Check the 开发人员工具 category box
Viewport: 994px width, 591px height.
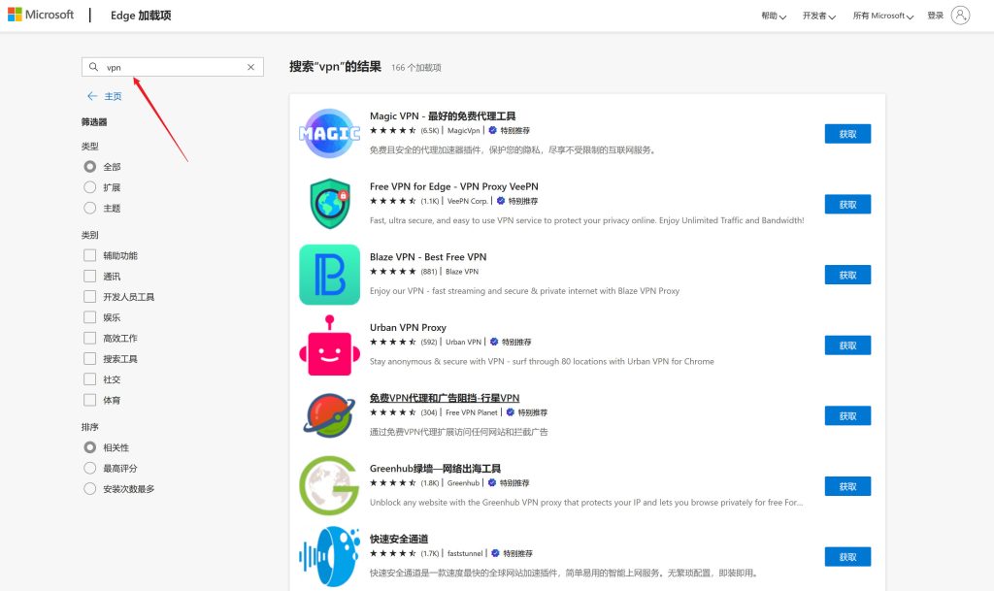click(90, 296)
